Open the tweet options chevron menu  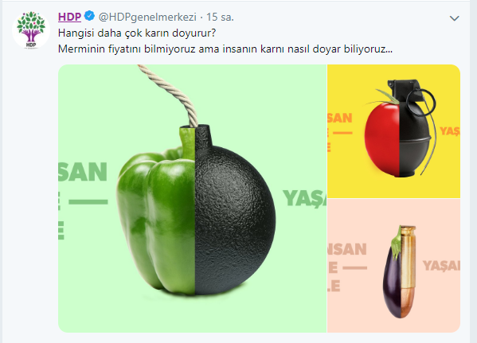(454, 18)
